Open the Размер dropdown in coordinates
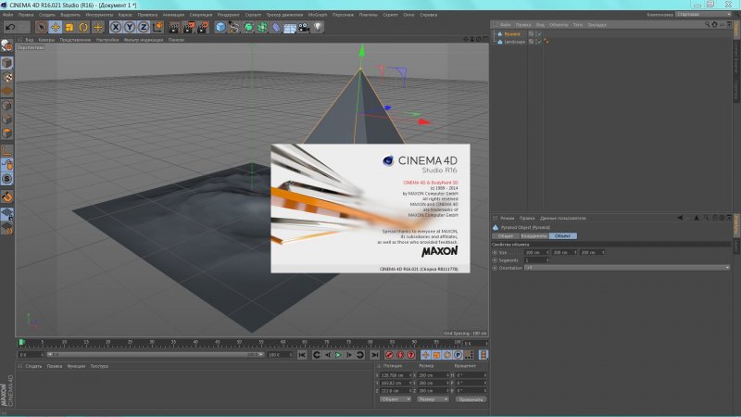The height and width of the screenshot is (417, 741). (433, 399)
